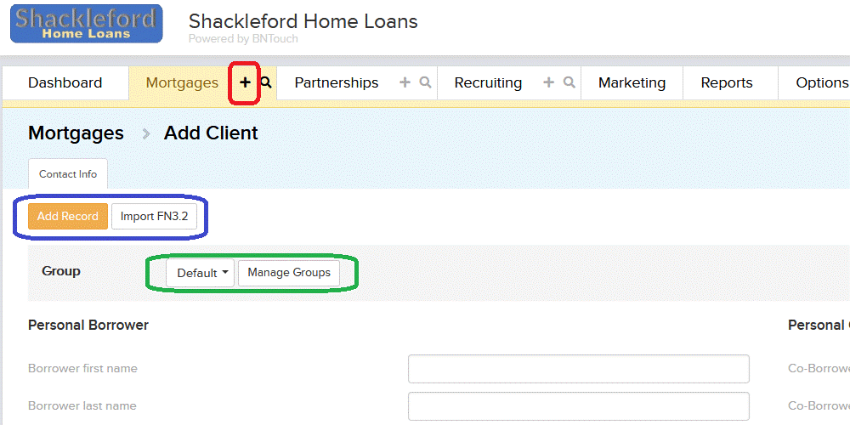Select the Contact Info tab
This screenshot has width=850, height=425.
pos(68,174)
